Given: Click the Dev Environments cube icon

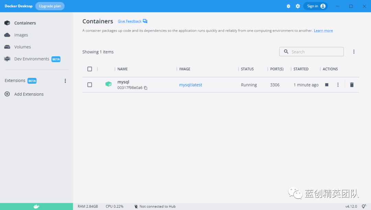Looking at the screenshot, I should (7, 59).
